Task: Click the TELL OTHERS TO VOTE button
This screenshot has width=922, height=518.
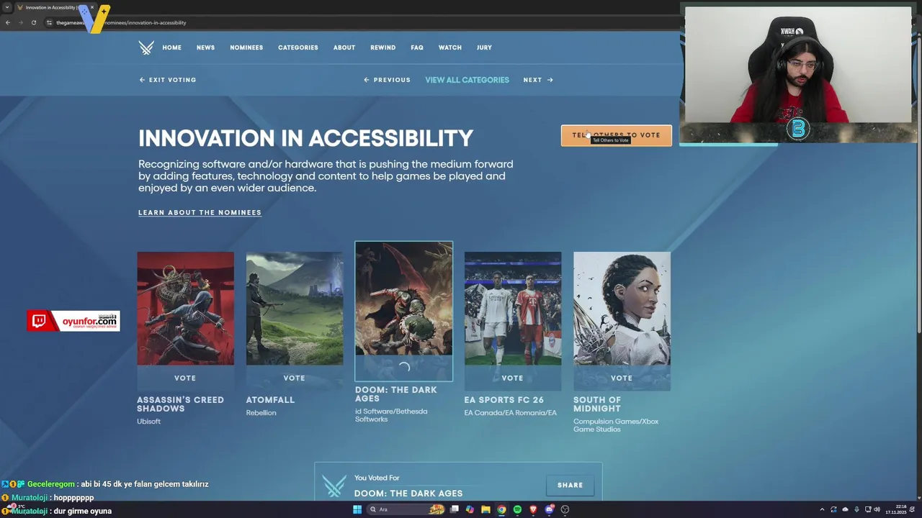Action: [x=617, y=135]
